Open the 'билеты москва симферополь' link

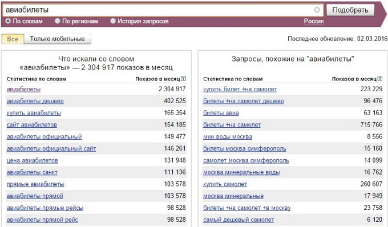[x=244, y=149]
